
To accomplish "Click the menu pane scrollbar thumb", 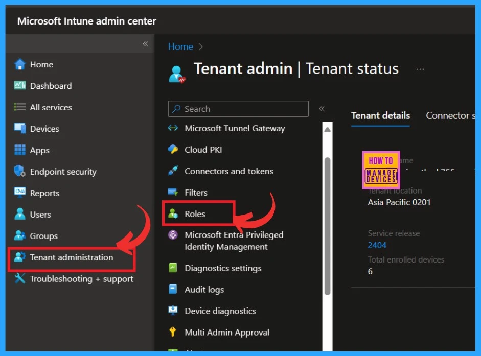I will (x=327, y=226).
